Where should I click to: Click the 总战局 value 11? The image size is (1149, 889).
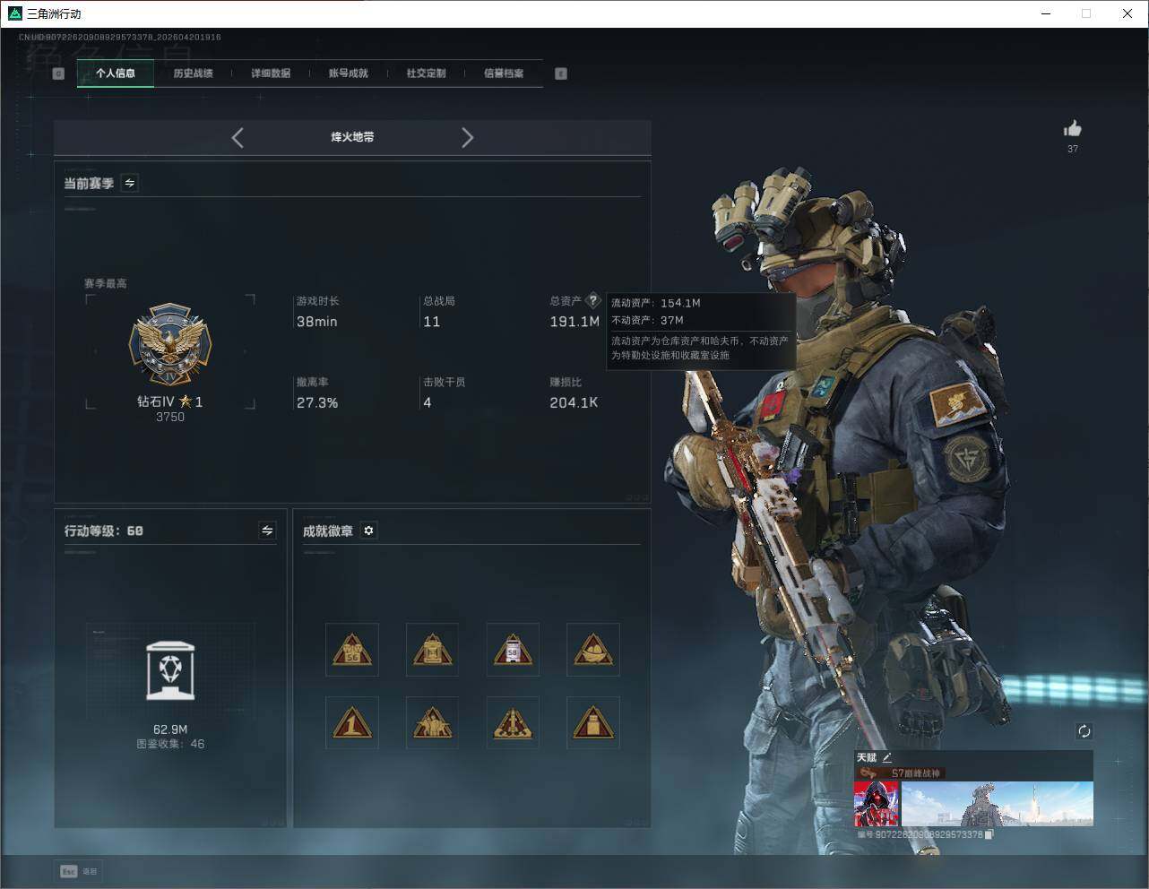(x=432, y=322)
